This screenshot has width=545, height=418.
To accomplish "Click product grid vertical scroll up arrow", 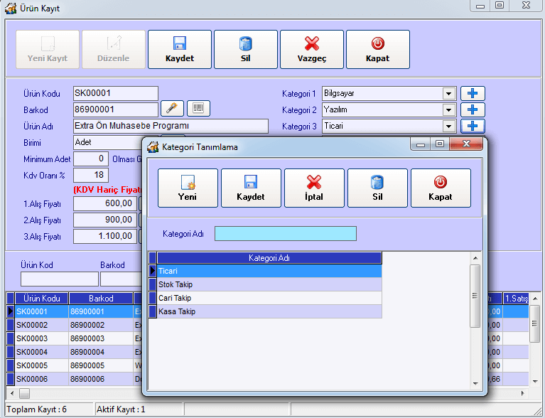I will click(x=535, y=299).
